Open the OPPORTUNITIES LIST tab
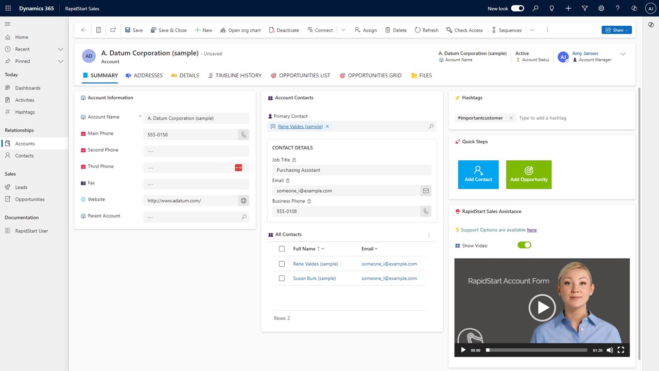Screen dimensions: 659x371 (x=301, y=75)
